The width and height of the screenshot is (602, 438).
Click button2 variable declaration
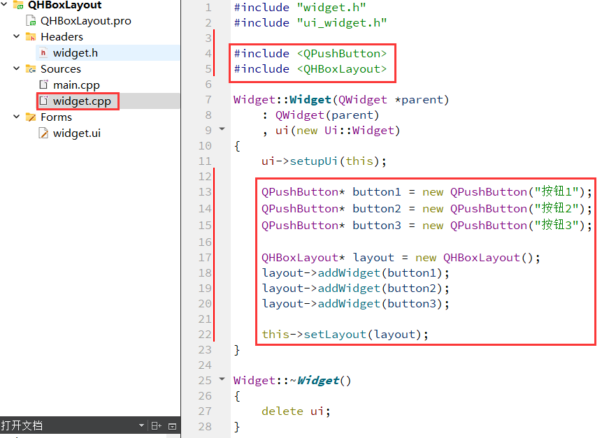click(x=377, y=209)
